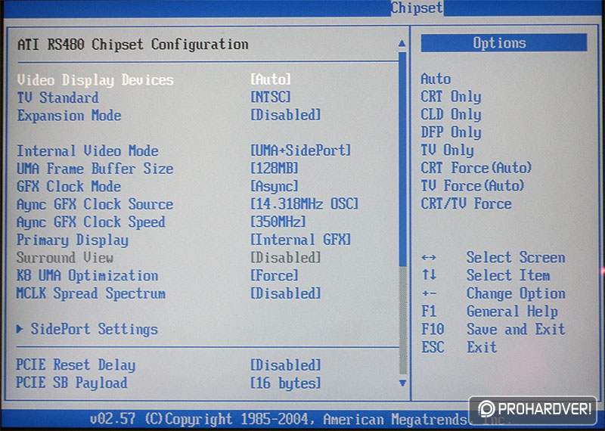The height and width of the screenshot is (431, 605).
Task: Click the scrollbar up arrow
Action: click(x=402, y=43)
